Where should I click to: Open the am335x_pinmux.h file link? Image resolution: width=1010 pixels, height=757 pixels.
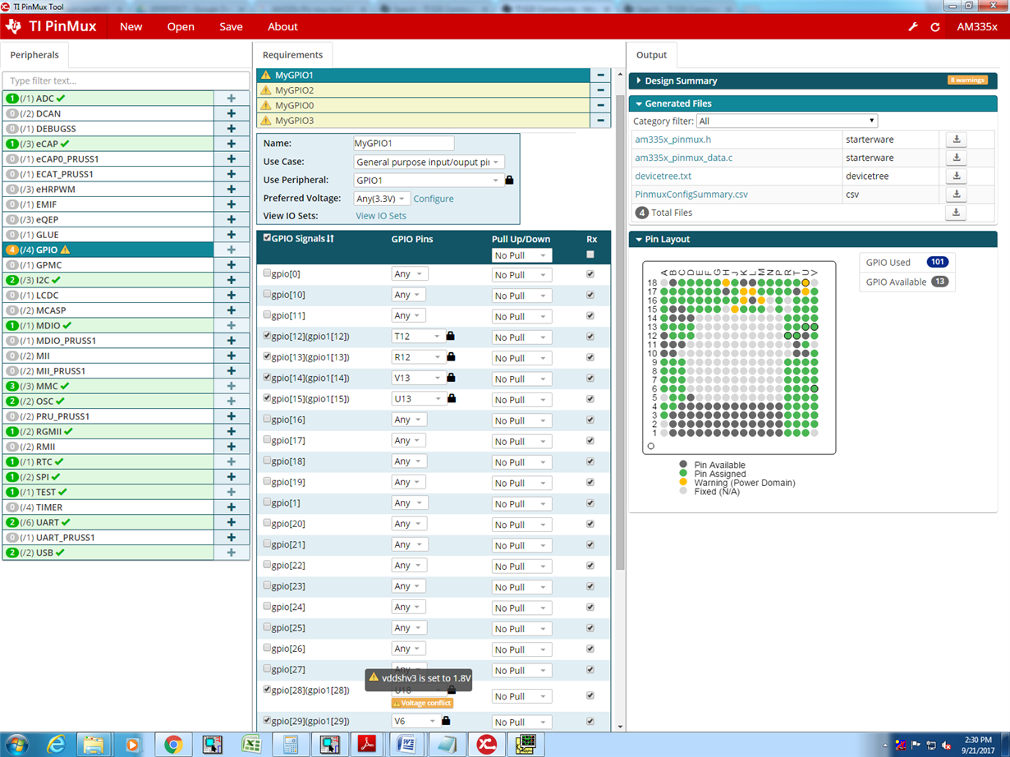point(673,140)
